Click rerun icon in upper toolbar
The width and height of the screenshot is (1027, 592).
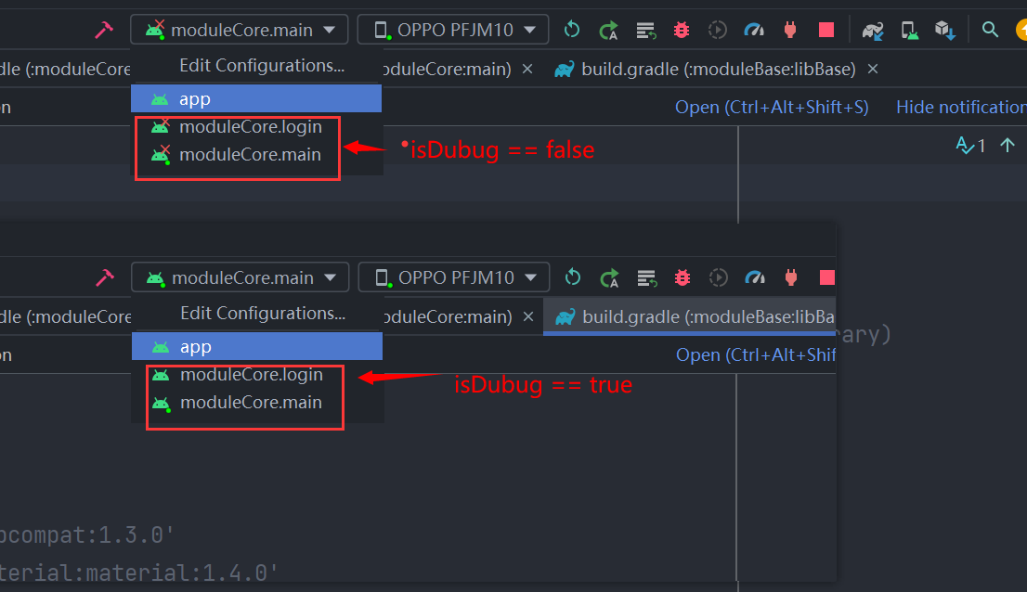[572, 30]
